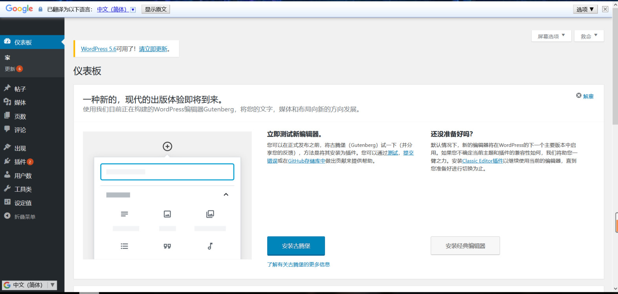Click the 解雇 dismiss link
The height and width of the screenshot is (294, 618).
(588, 96)
